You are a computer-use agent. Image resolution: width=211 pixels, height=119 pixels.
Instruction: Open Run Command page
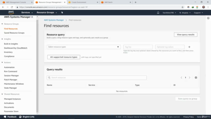click(x=11, y=71)
